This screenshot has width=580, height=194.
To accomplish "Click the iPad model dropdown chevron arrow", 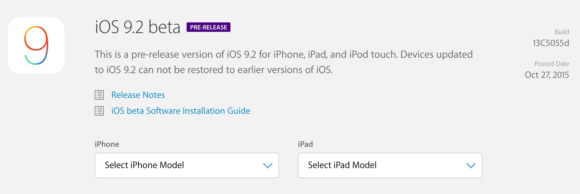I will point(471,165).
